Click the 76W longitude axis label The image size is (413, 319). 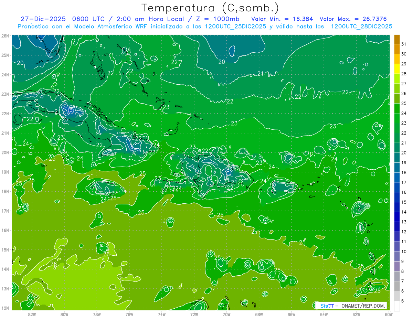129,314
